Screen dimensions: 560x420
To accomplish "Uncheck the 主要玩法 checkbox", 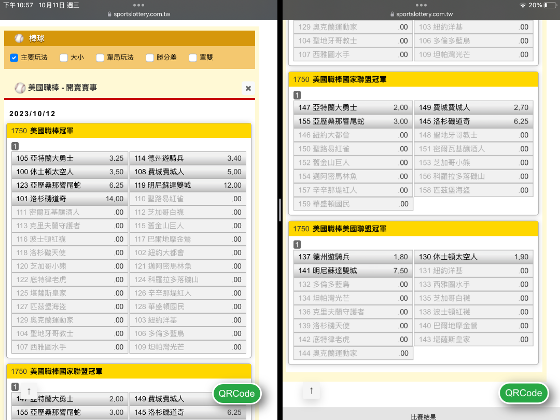I will pos(14,58).
